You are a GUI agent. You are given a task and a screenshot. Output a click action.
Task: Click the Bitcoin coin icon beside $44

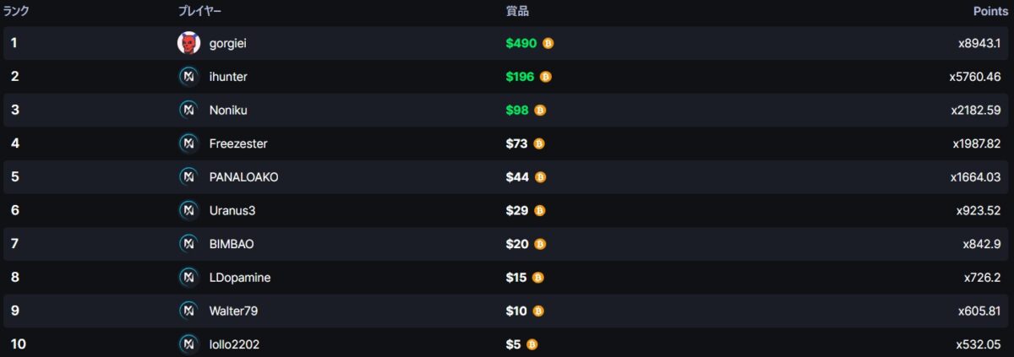541,177
